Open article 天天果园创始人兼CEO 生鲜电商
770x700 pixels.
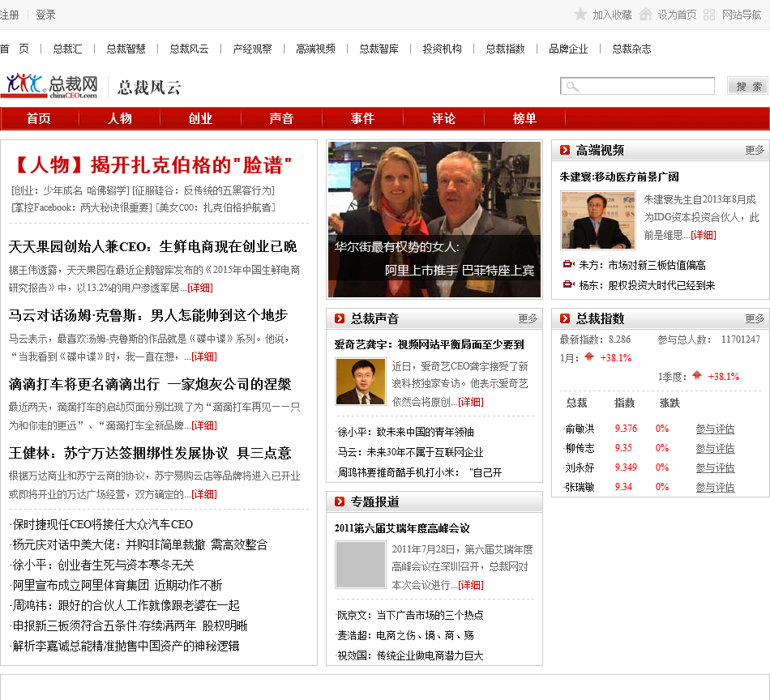[x=152, y=246]
